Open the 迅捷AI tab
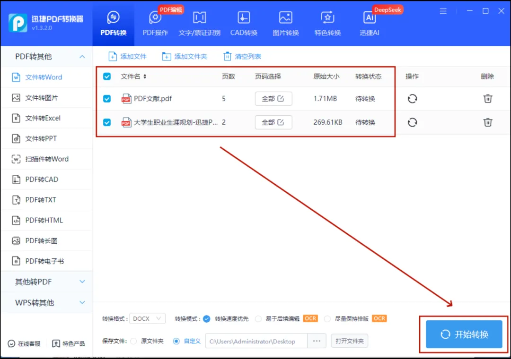 (x=369, y=24)
